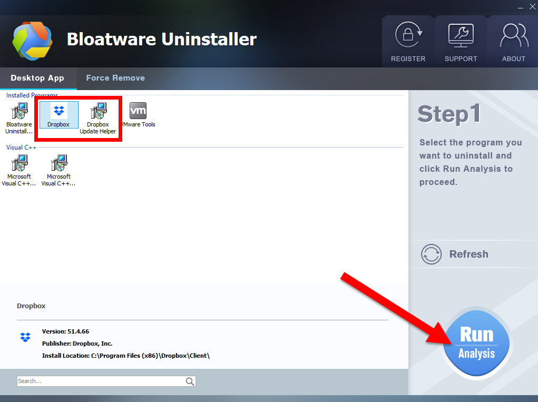The height and width of the screenshot is (402, 538).
Task: Select the Bloatware Uninstaller program entry
Action: [x=19, y=119]
